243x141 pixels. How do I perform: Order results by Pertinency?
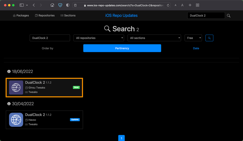click(x=122, y=48)
